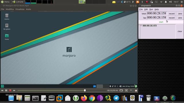The image size is (184, 103).
Task: Toggle the loop/repeat mode in the player
Action: pyautogui.click(x=121, y=90)
